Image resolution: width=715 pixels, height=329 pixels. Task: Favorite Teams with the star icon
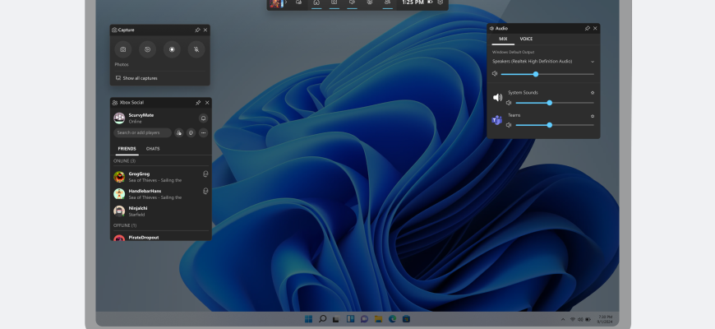593,116
